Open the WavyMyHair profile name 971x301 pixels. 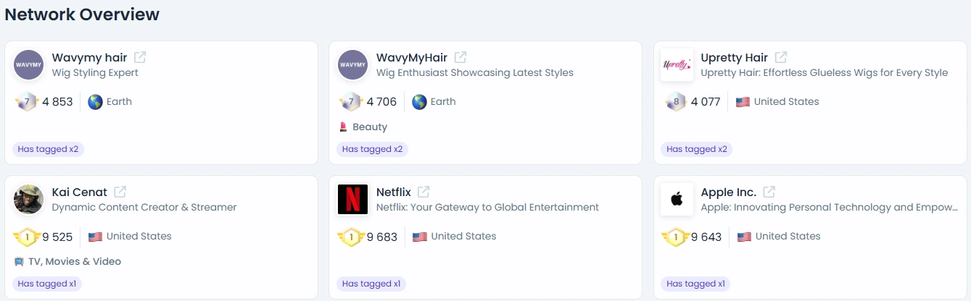(x=412, y=58)
